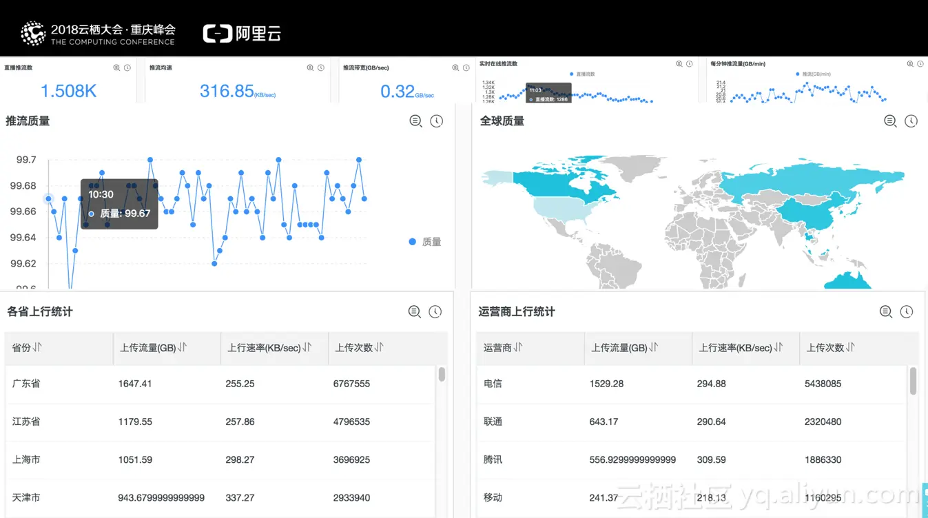Screen dimensions: 928x518
Task: Click the magnifier icon in 运营商上行统计 panel
Action: click(x=886, y=311)
